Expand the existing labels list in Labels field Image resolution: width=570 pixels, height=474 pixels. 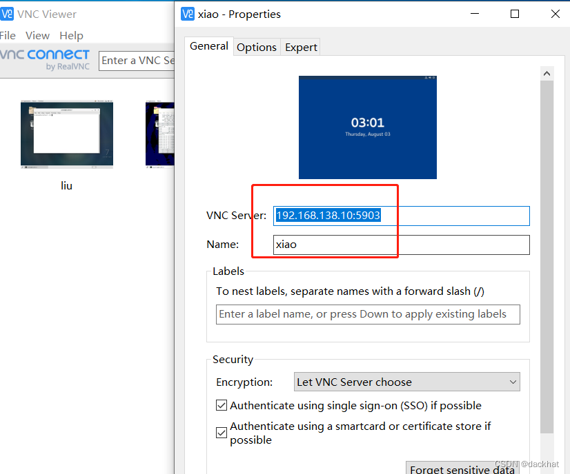[x=368, y=314]
